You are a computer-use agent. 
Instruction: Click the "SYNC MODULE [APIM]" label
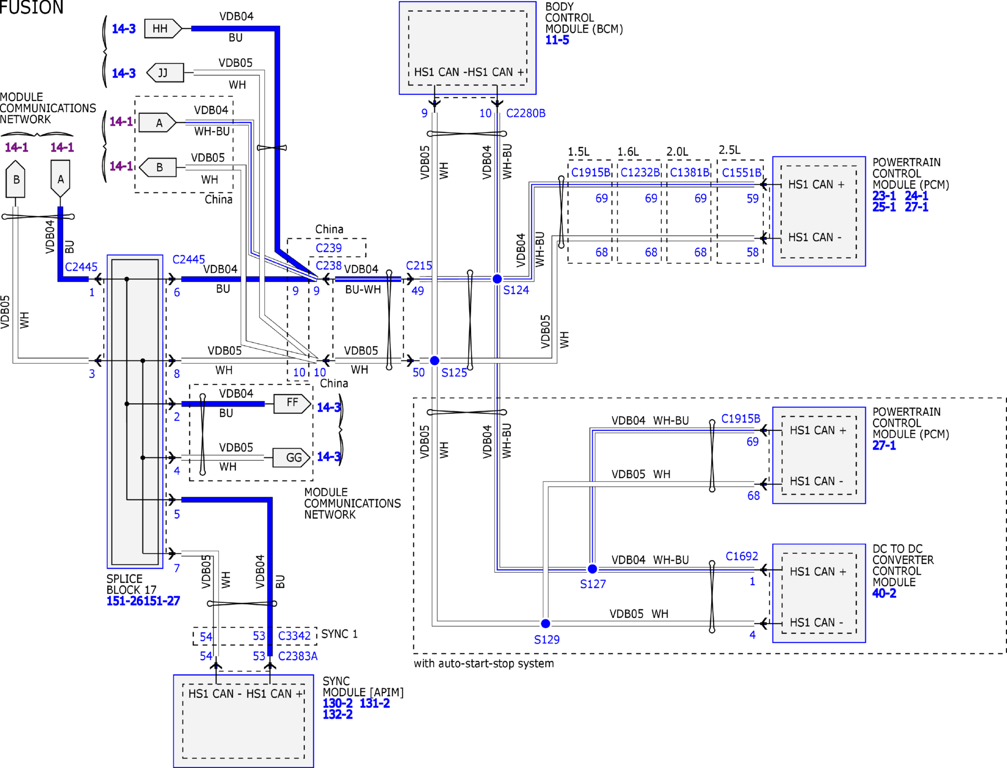point(363,687)
